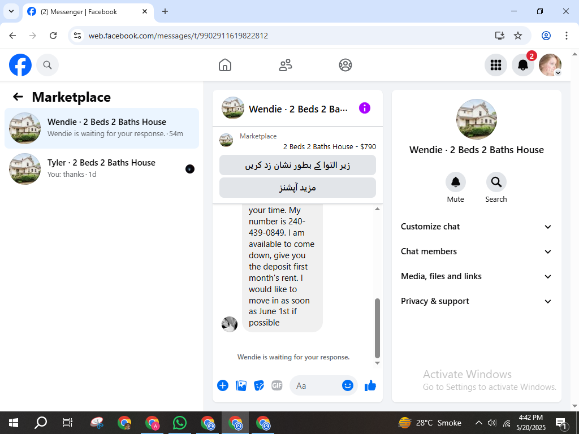The height and width of the screenshot is (434, 579).
Task: Open Windows taskbar search
Action: tap(41, 423)
